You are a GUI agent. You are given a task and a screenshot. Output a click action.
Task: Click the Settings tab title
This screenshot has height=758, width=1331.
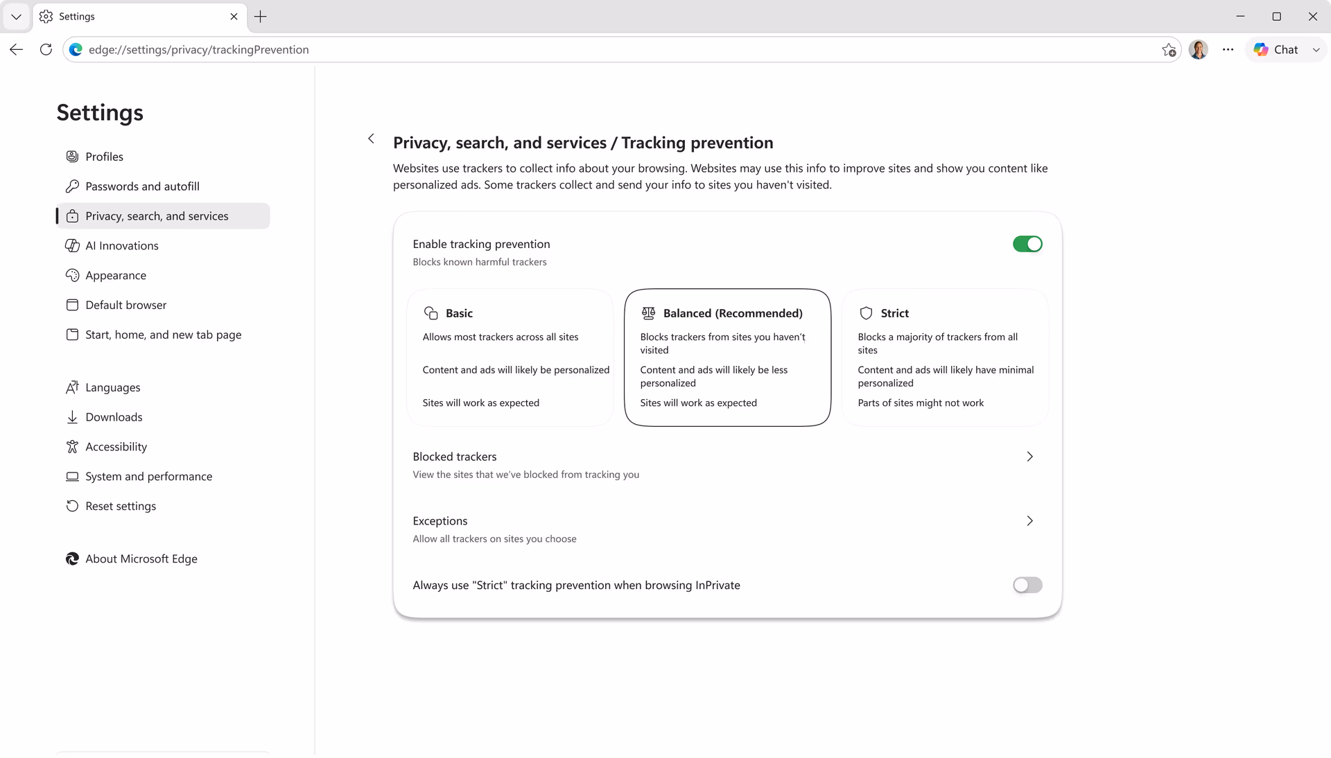coord(77,17)
